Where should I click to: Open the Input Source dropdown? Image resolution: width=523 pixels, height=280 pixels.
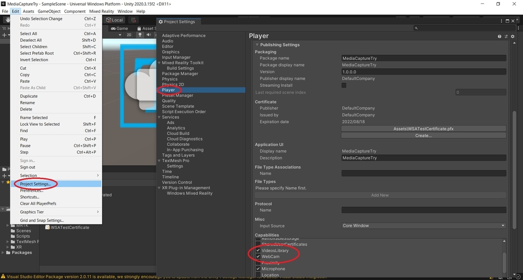[424, 226]
